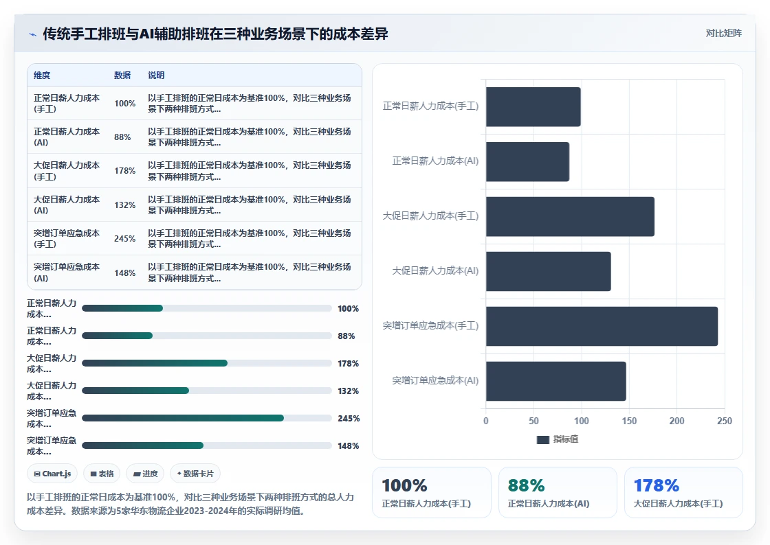Click the lightning icon beside the title
The height and width of the screenshot is (545, 770).
33,34
